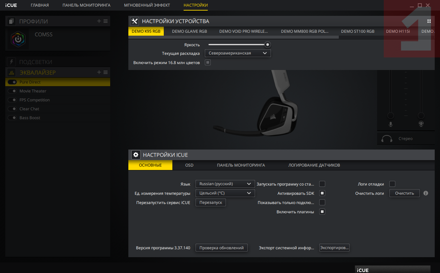The width and height of the screenshot is (440, 273).
Task: Switch to the DEMO H115i device tab
Action: pyautogui.click(x=398, y=31)
